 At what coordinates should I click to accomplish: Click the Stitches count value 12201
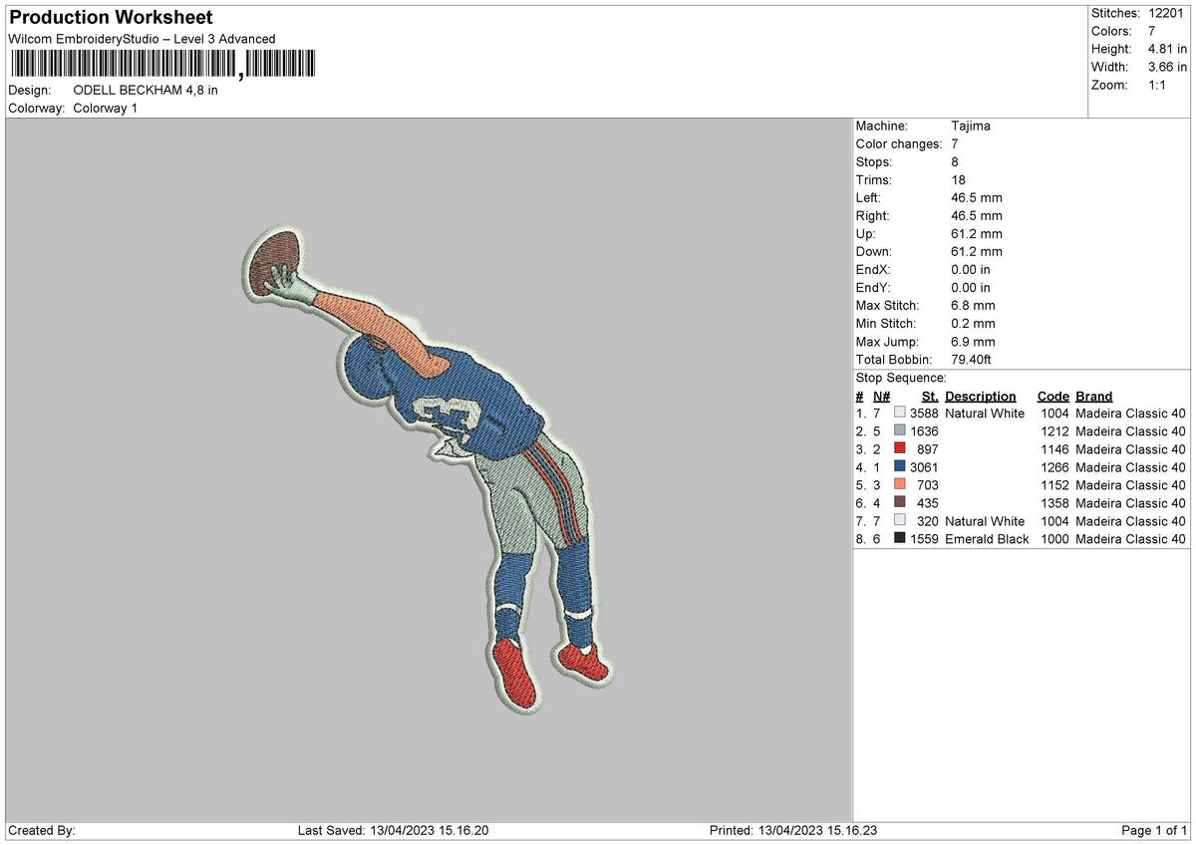point(1165,13)
